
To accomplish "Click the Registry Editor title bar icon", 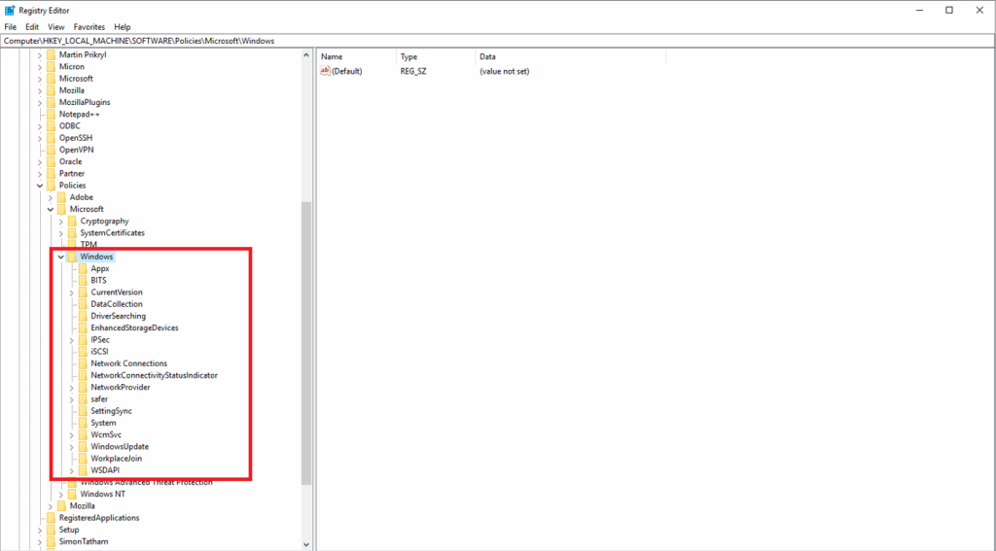I will [x=10, y=10].
